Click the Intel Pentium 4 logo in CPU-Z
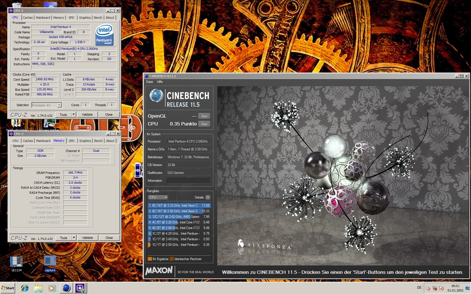471x294 pixels. pos(104,35)
